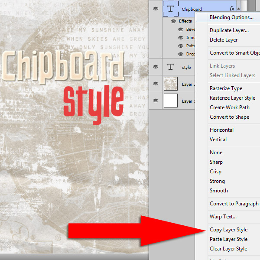This screenshot has width=260, height=260.
Task: Hide the Bevel effect using its eye icon
Action: pyautogui.click(x=181, y=29)
